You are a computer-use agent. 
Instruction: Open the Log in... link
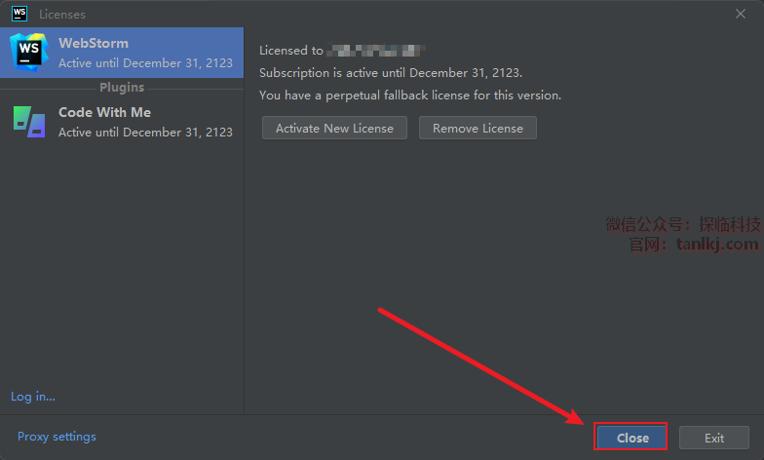click(33, 397)
